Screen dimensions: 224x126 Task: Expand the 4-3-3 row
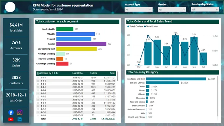(x=38, y=93)
